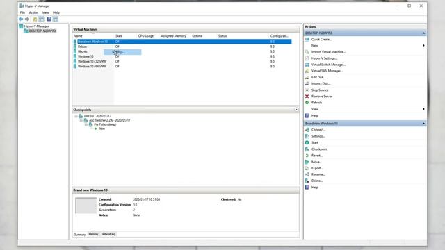Click the Export icon in Actions

(x=307, y=168)
